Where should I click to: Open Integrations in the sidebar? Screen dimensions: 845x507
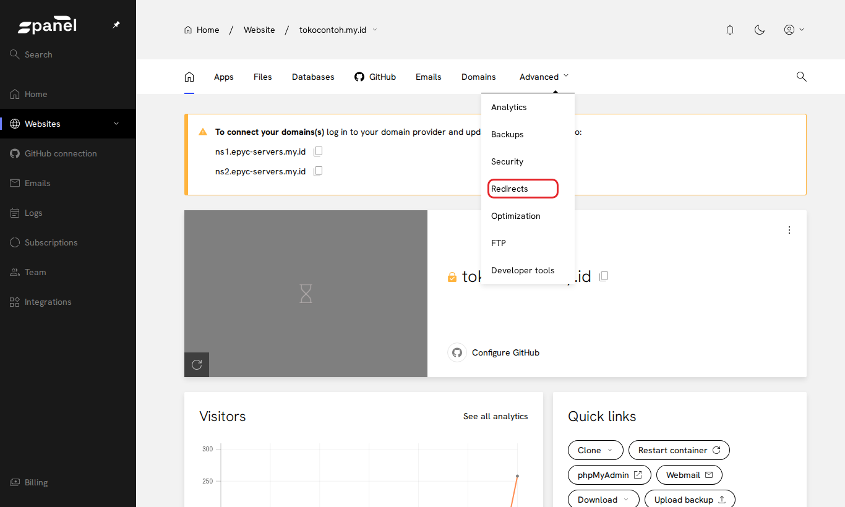[x=68, y=302]
